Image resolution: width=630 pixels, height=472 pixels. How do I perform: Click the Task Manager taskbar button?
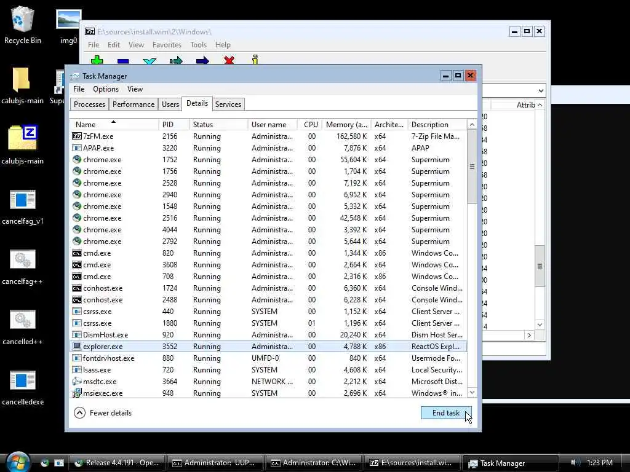point(510,463)
